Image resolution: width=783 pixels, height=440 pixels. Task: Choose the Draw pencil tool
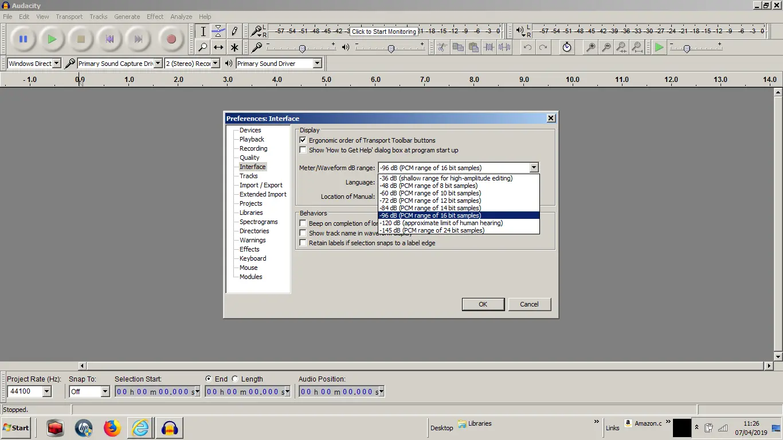(234, 32)
